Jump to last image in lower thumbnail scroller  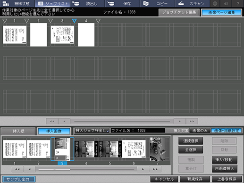[155, 169]
